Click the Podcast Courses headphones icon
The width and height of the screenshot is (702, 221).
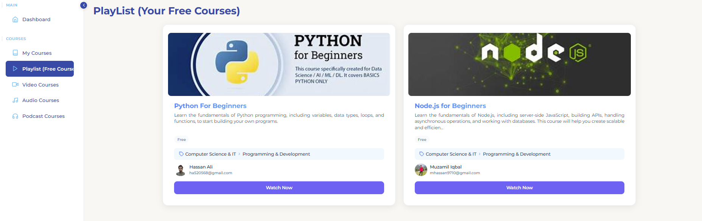coord(15,116)
